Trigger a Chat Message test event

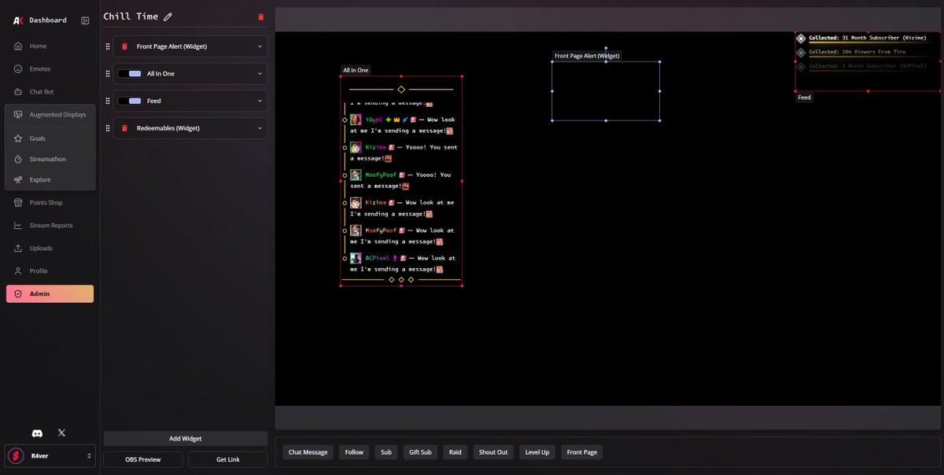(308, 452)
